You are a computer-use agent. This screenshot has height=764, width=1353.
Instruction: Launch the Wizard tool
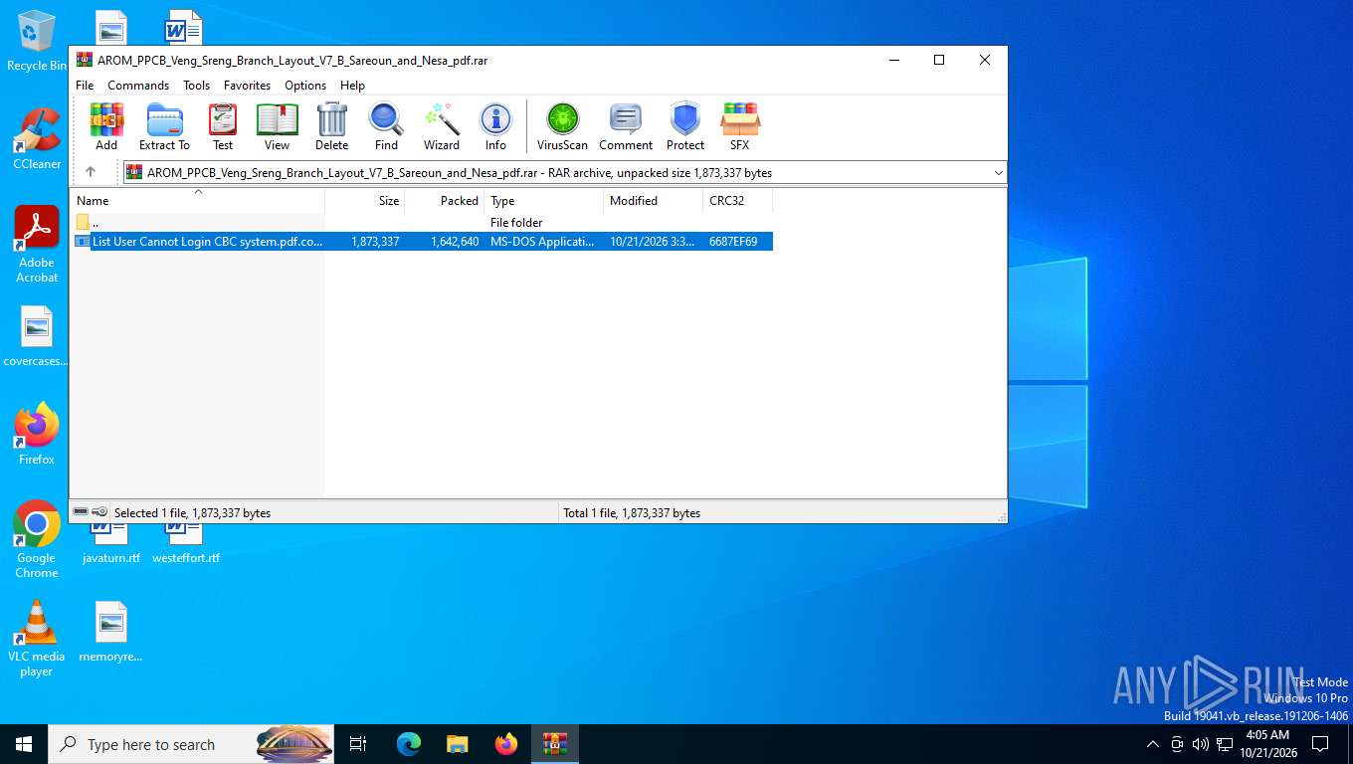(442, 126)
